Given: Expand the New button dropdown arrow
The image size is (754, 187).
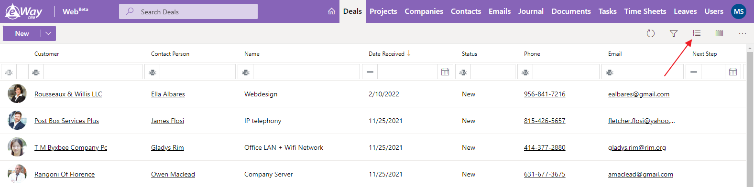Looking at the screenshot, I should click(x=48, y=33).
